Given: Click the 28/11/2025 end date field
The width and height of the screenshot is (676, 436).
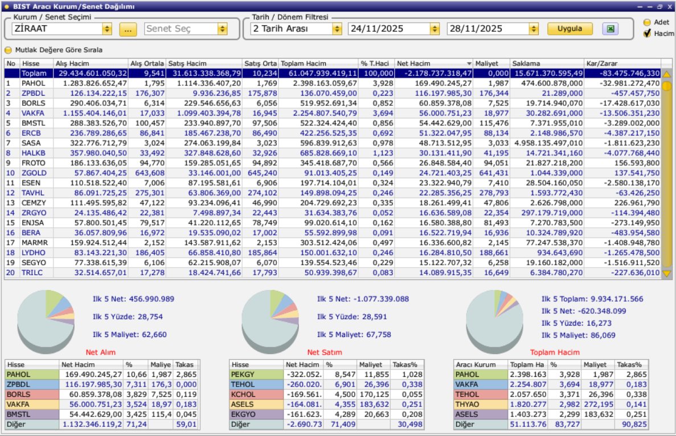Looking at the screenshot, I should pyautogui.click(x=488, y=29).
